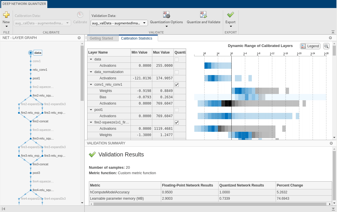337x212 pixels.
Task: Toggle quantize checkbox for pool1 row
Action: [177, 110]
